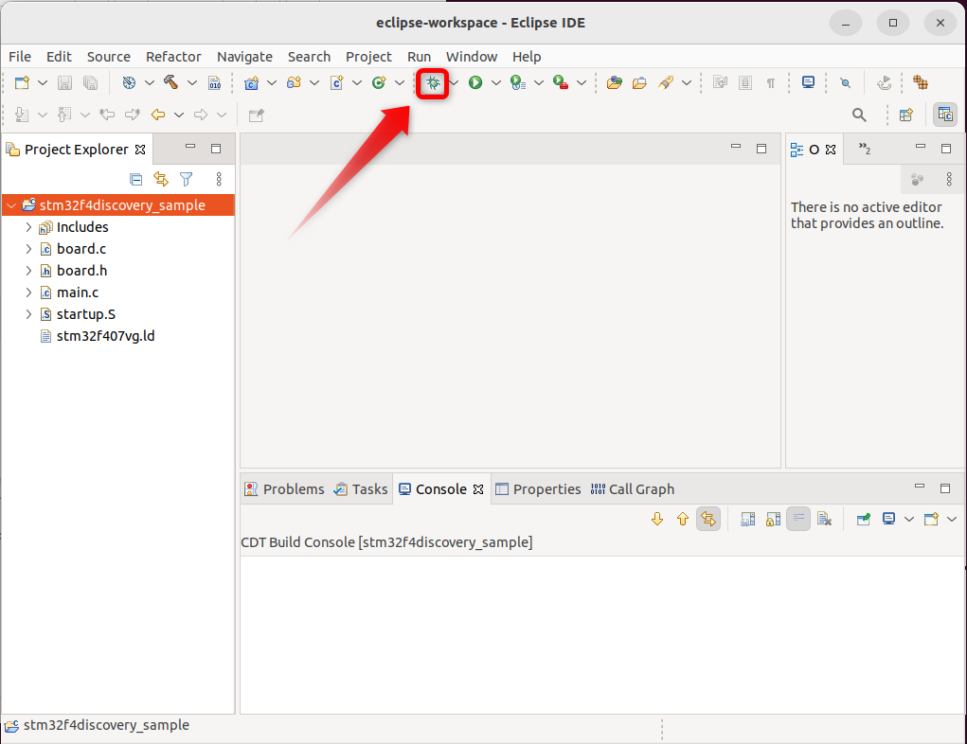Minimize the Project Explorer panel

point(190,146)
